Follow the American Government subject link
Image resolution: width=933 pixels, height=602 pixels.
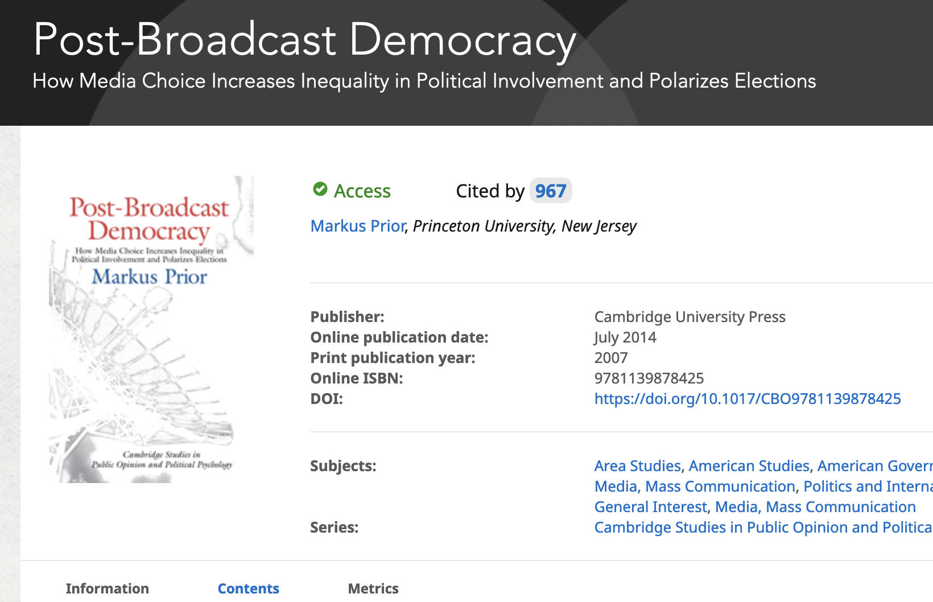pyautogui.click(x=874, y=466)
